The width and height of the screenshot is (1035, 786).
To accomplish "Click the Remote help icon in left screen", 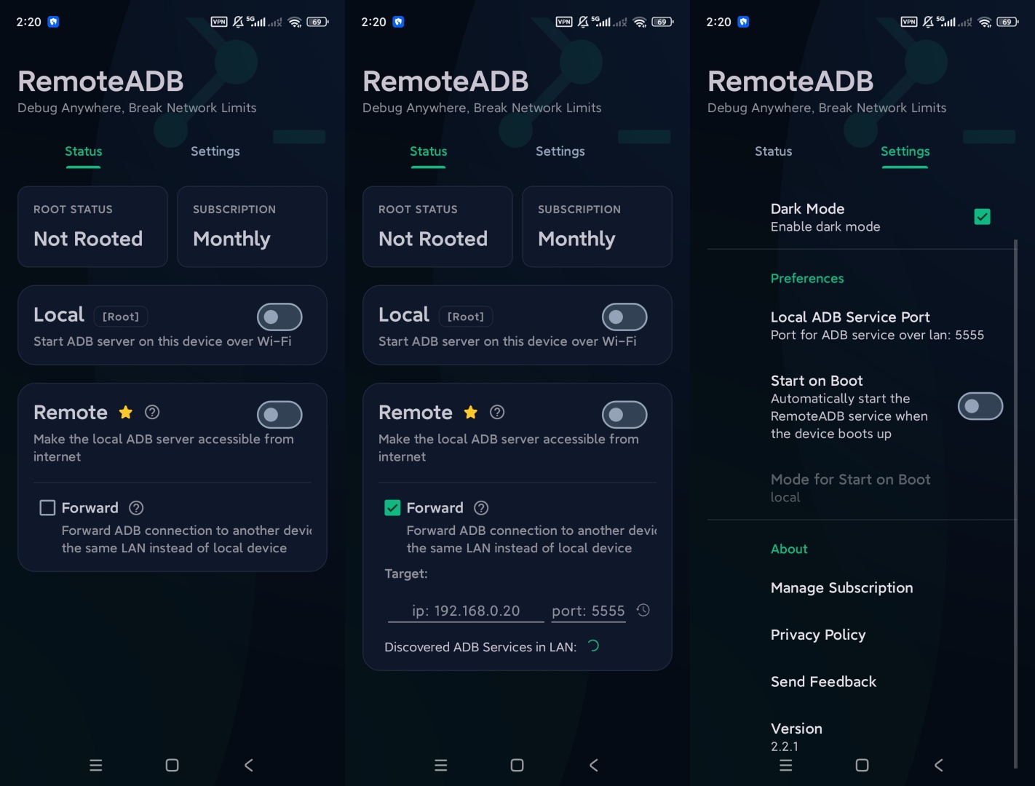I will click(x=152, y=413).
